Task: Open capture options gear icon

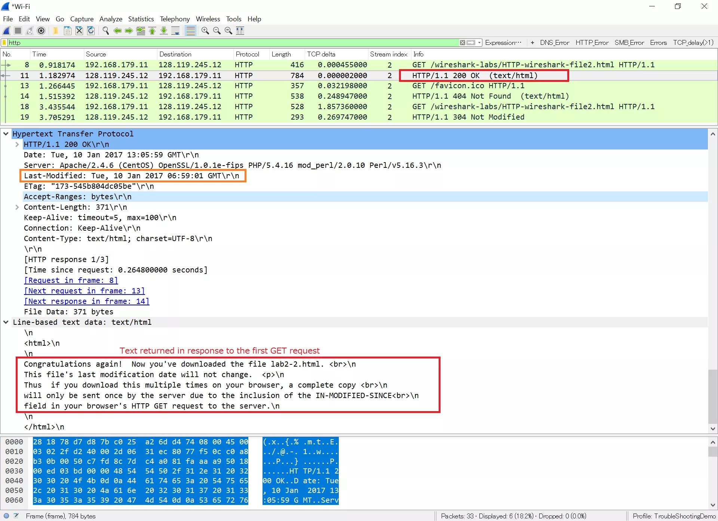Action: 41,31
